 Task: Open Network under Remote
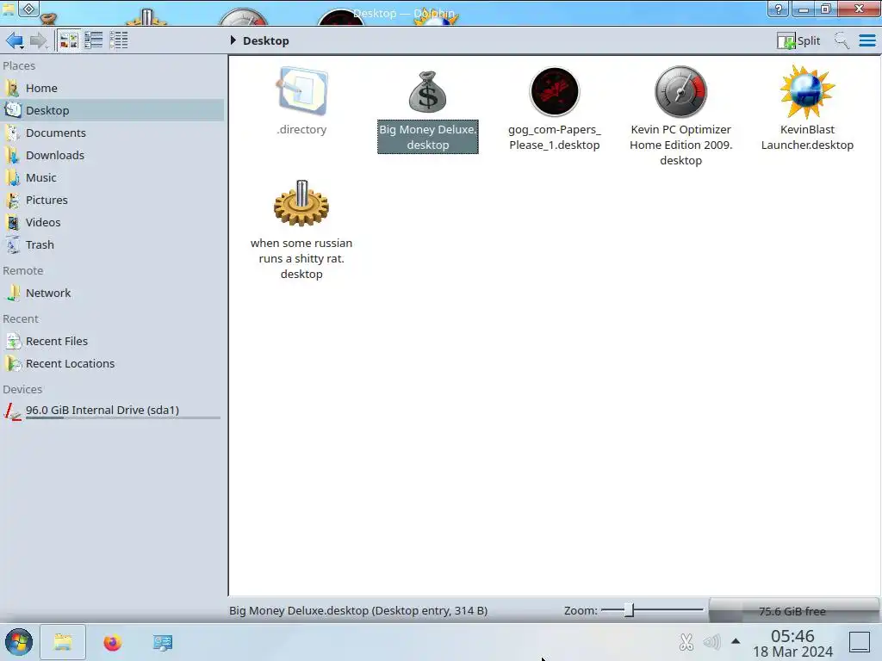(x=113, y=293)
